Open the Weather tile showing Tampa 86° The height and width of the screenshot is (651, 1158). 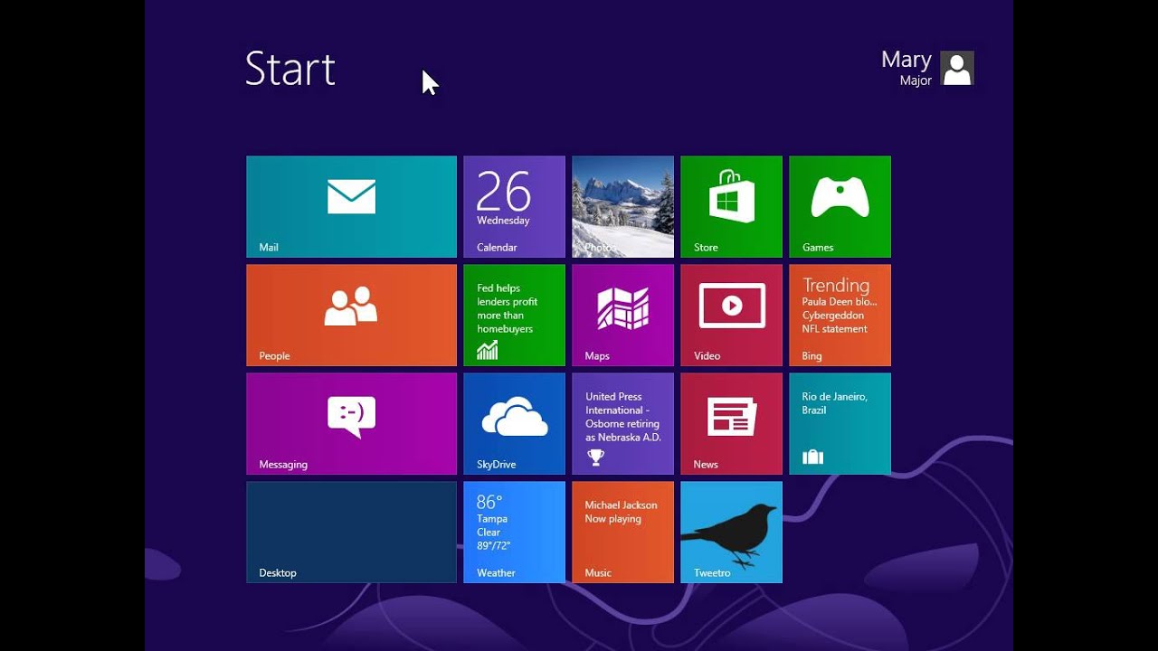(514, 532)
